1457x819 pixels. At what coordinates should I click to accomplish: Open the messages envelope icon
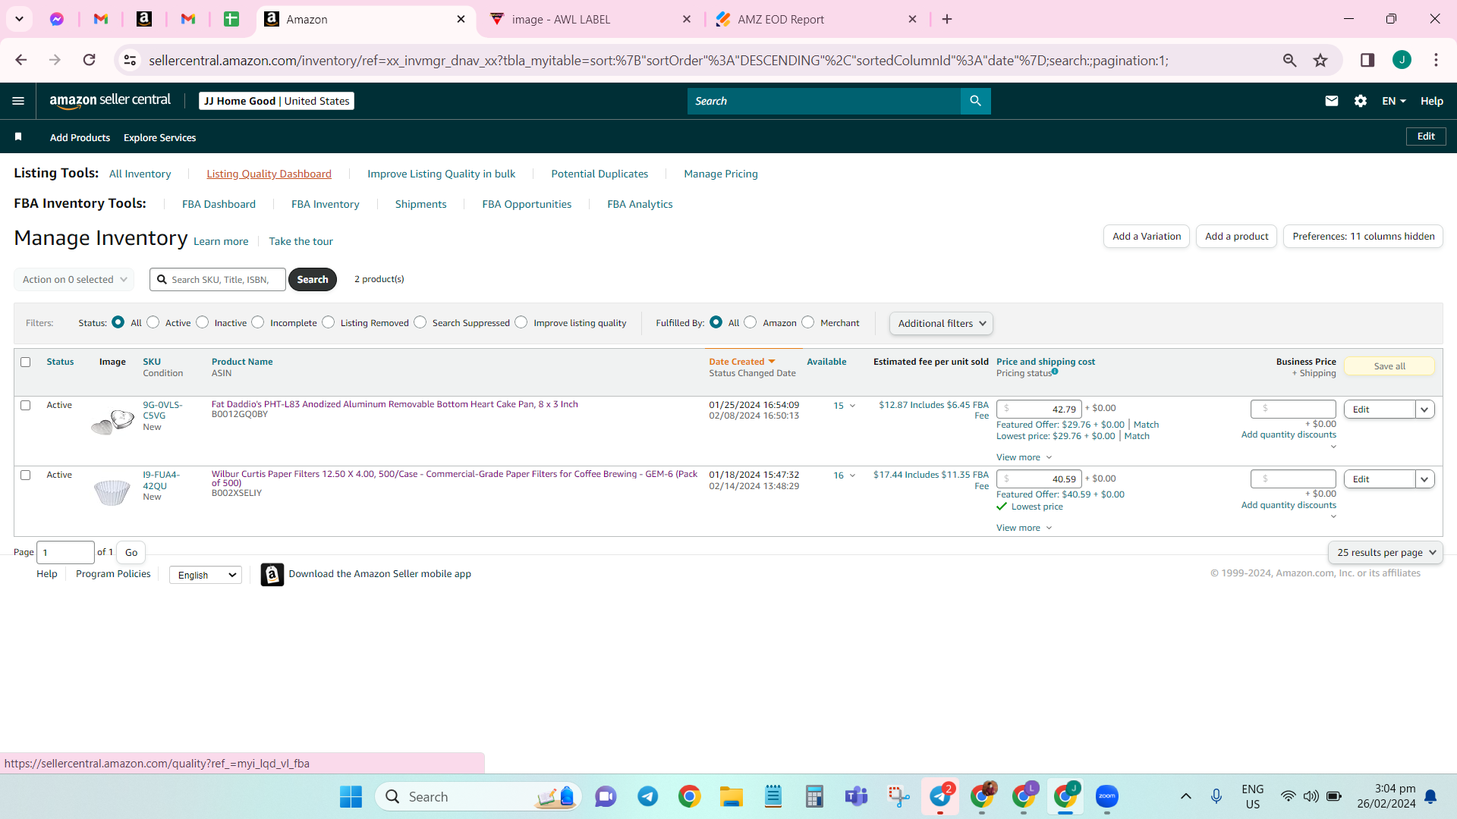pyautogui.click(x=1332, y=101)
